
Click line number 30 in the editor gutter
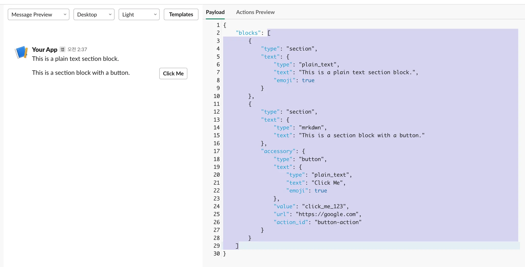click(x=216, y=254)
